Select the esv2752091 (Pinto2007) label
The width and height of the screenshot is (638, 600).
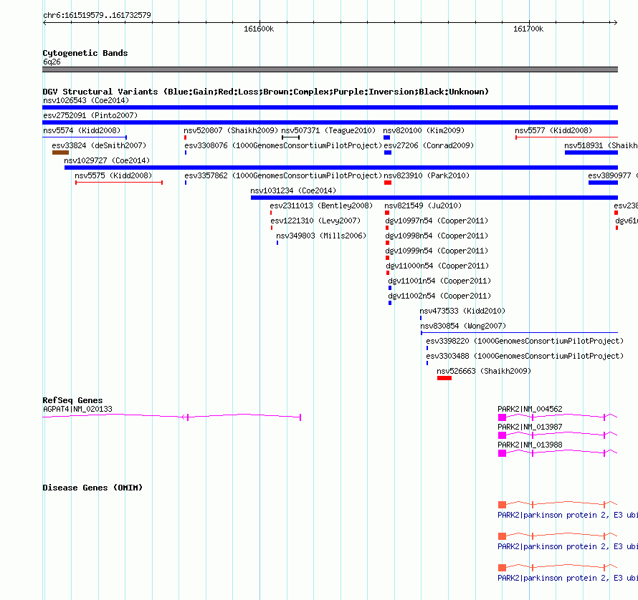[x=90, y=115]
